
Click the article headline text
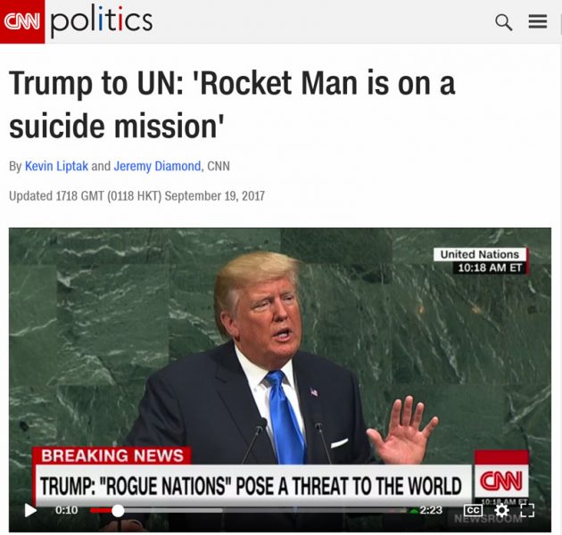(232, 104)
